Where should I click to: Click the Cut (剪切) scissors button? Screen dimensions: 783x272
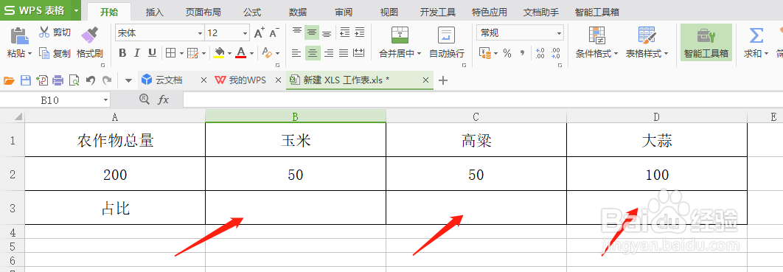(55, 32)
